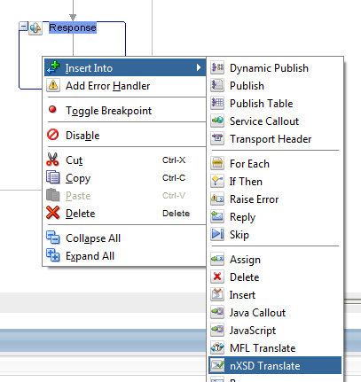The image size is (361, 382).
Task: Click the Java Callout icon
Action: pyautogui.click(x=217, y=313)
